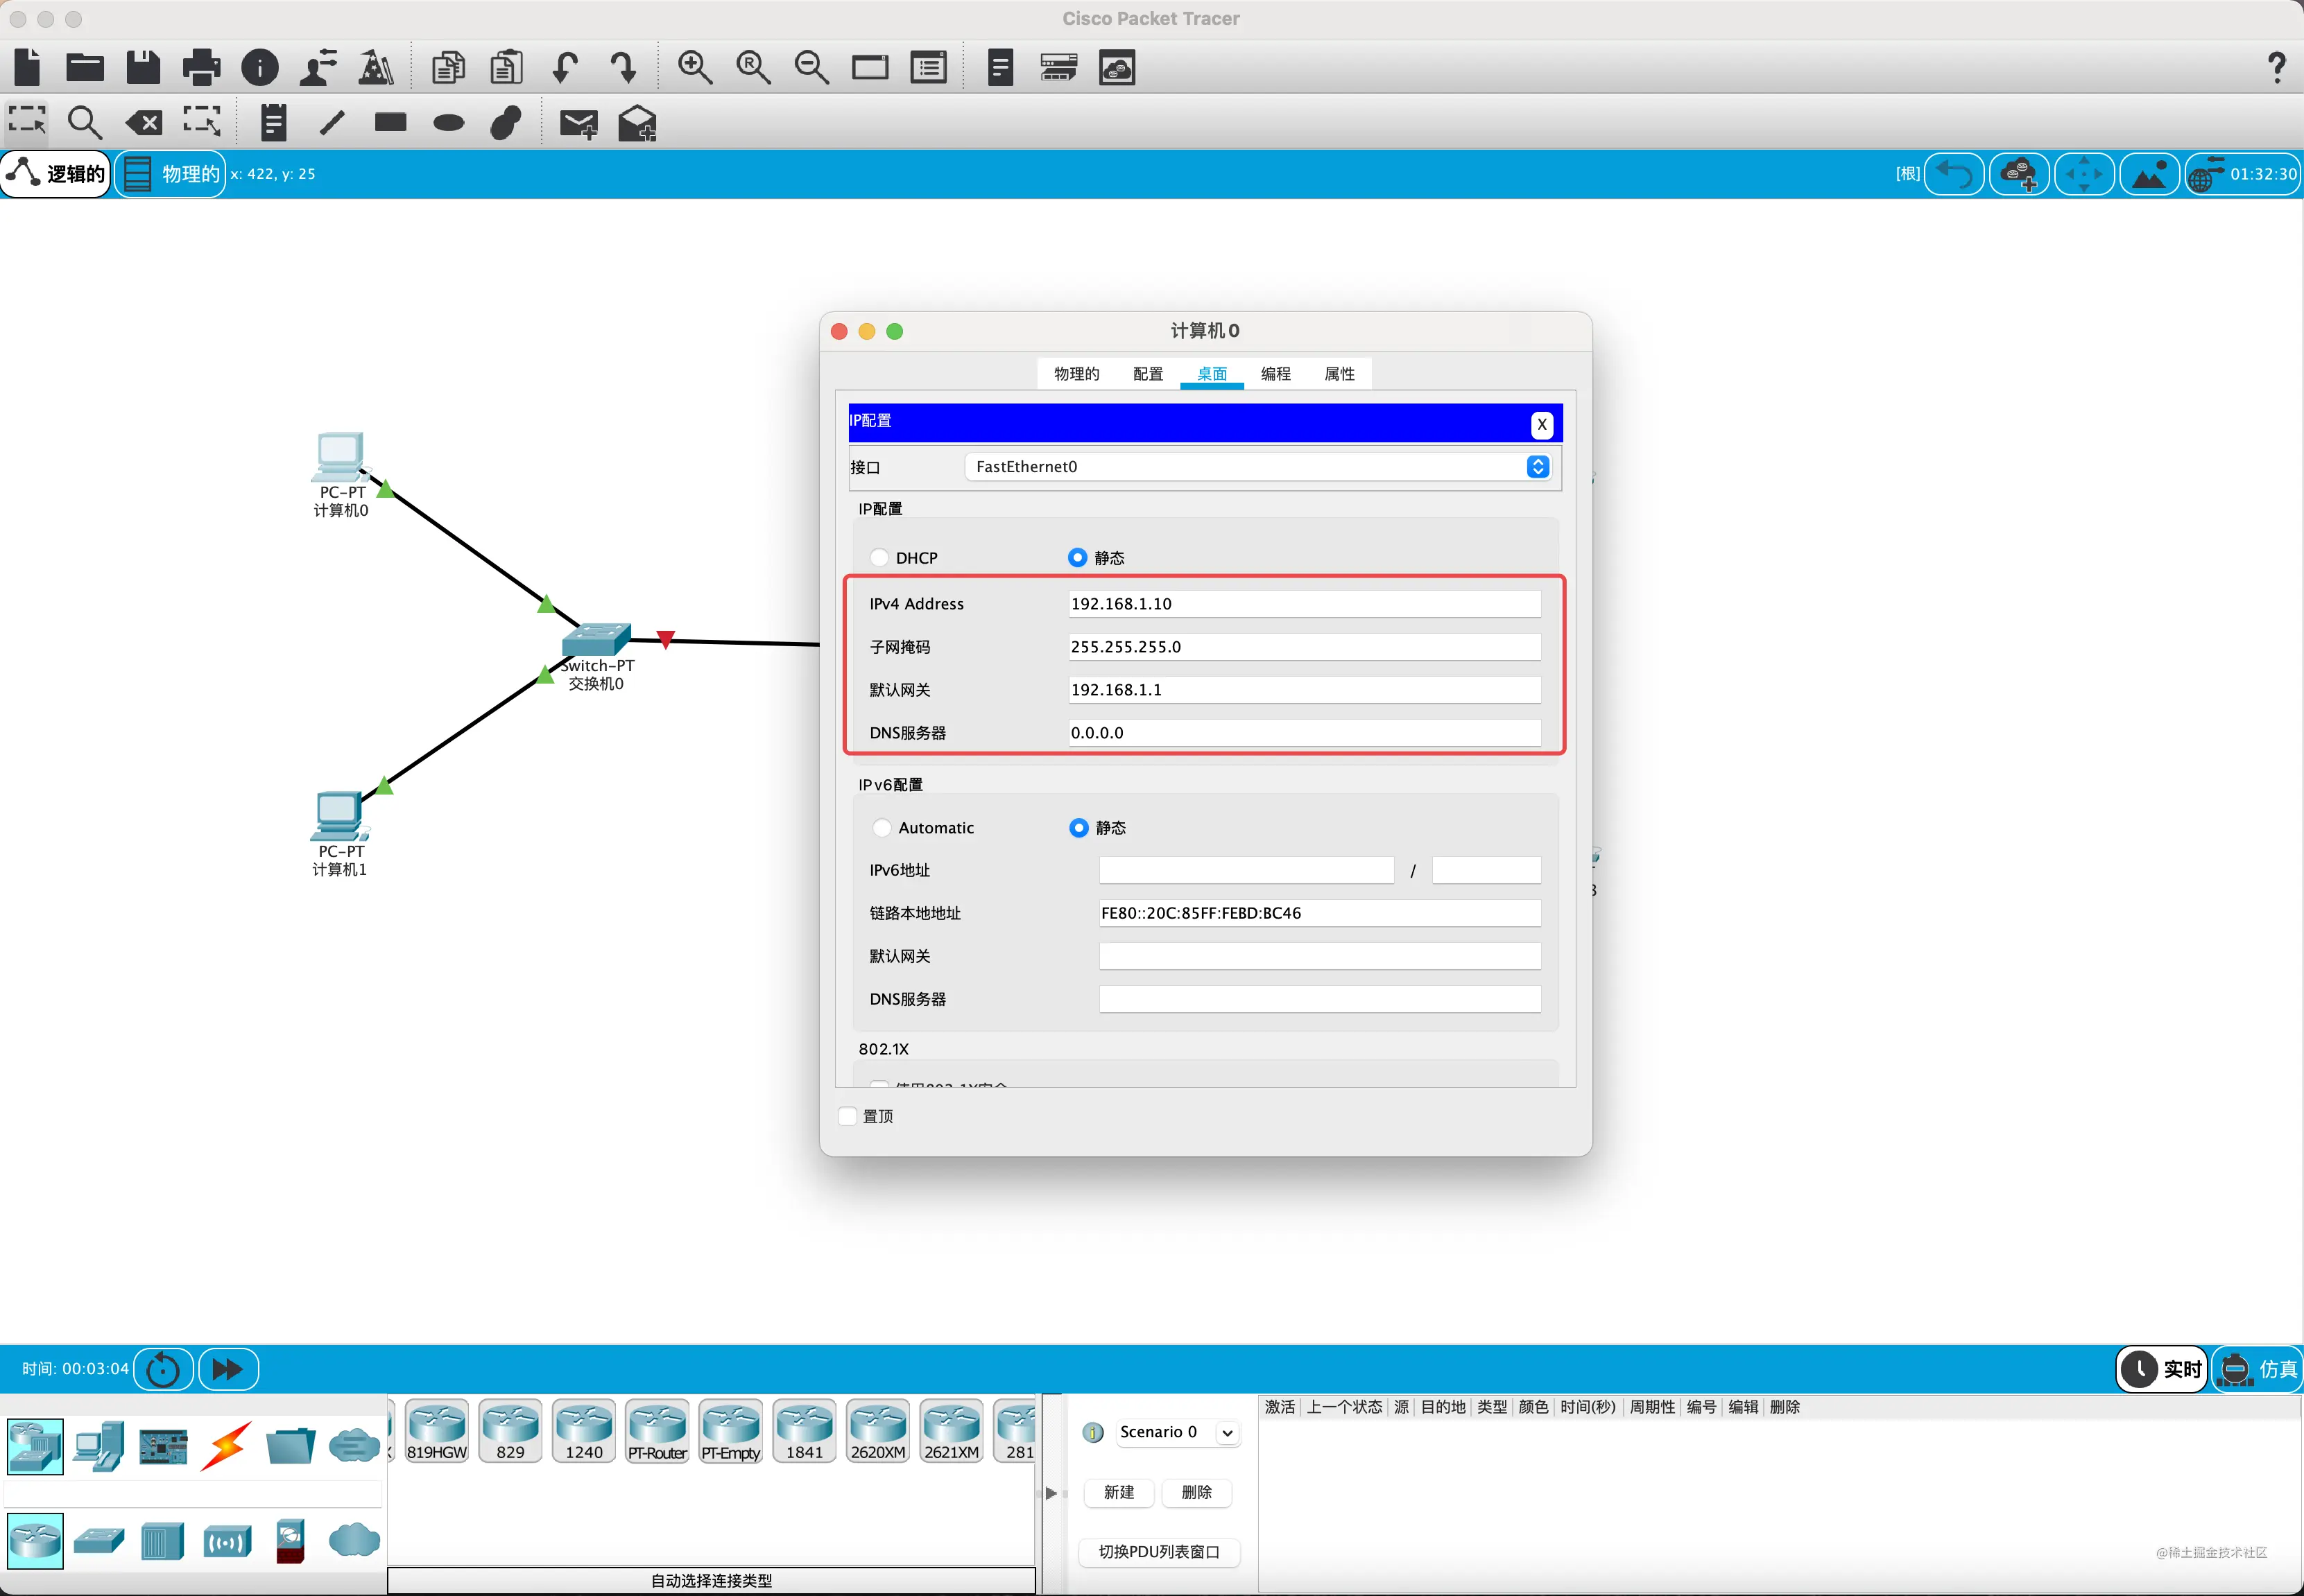Click the IPv4 Address input field
2304x1596 pixels.
click(1305, 603)
